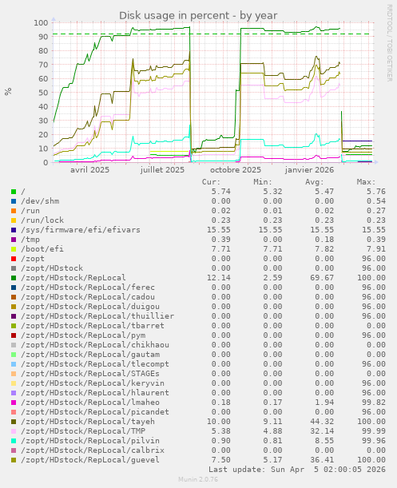Click the graph title 'Disk usage in percent - by year'
Screen dimensions: 397x488
click(x=198, y=15)
